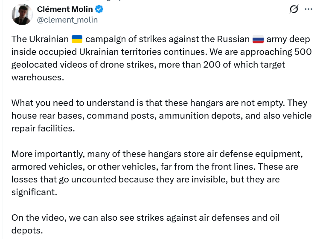
Task: Click the phrase "repair facilities"
Action: pos(43,128)
